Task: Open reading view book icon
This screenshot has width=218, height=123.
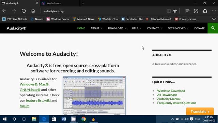Action: coord(169,11)
